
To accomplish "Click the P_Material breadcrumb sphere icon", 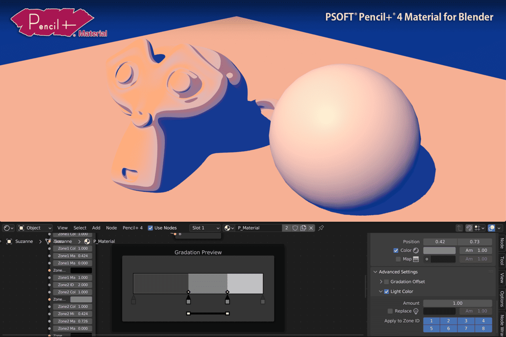I will (x=87, y=241).
